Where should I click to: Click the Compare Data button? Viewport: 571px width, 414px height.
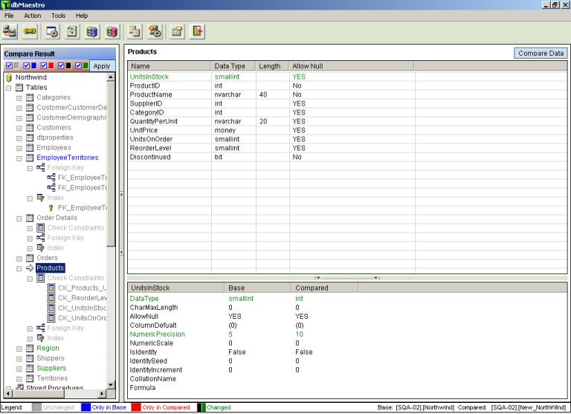point(541,54)
